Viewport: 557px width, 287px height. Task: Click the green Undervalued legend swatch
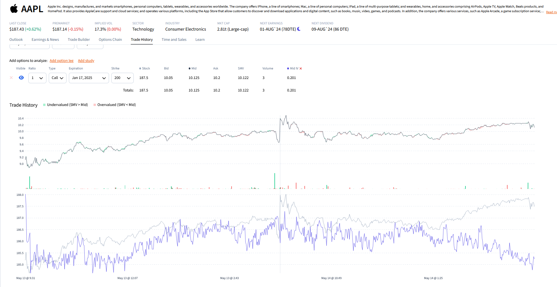(44, 105)
